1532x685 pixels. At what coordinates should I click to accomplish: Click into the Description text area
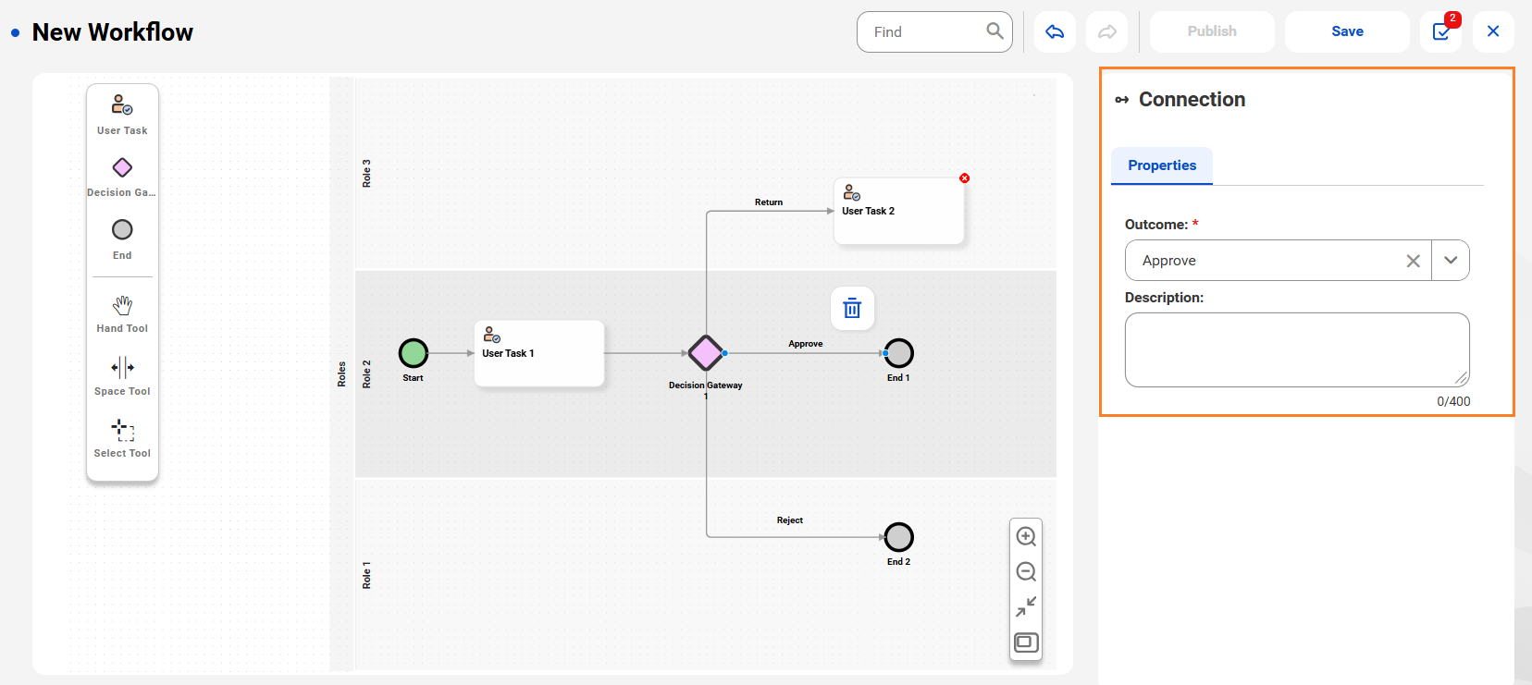[1297, 349]
